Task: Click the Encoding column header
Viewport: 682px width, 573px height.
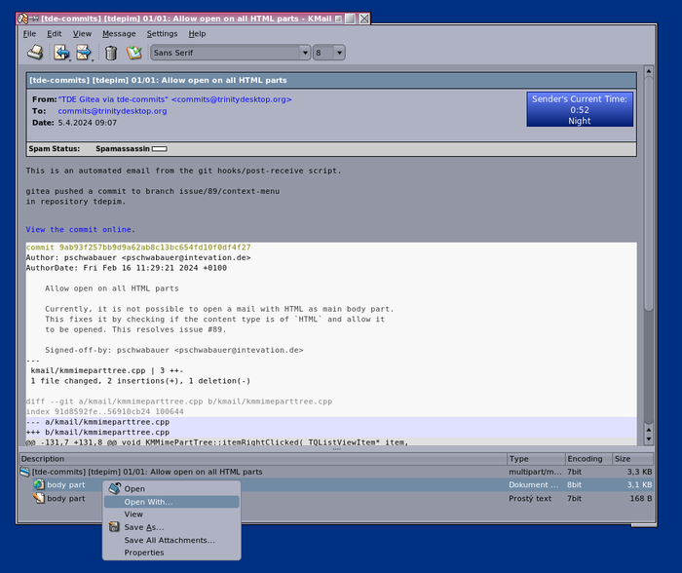Action: point(585,458)
